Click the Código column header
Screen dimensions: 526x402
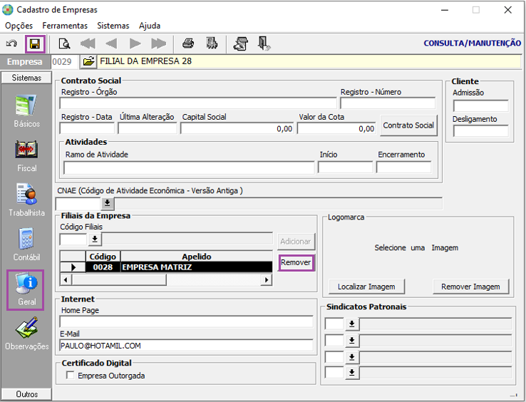(103, 257)
